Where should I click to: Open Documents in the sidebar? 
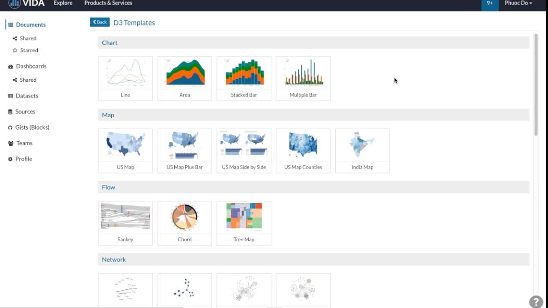31,25
